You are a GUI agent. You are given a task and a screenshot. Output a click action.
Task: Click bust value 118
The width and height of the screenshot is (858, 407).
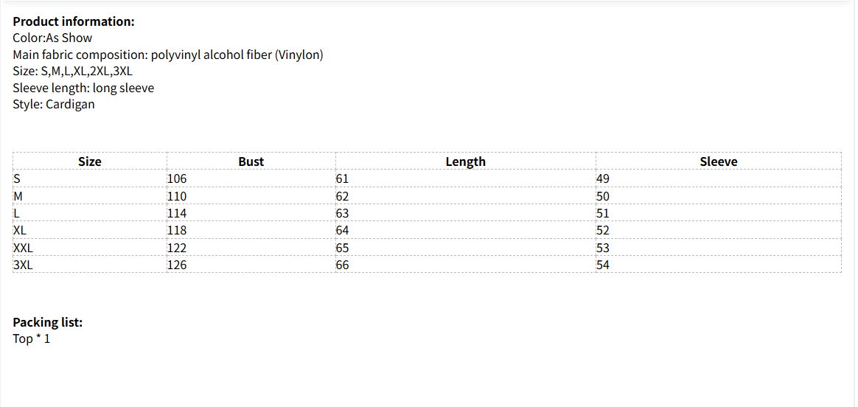click(177, 230)
